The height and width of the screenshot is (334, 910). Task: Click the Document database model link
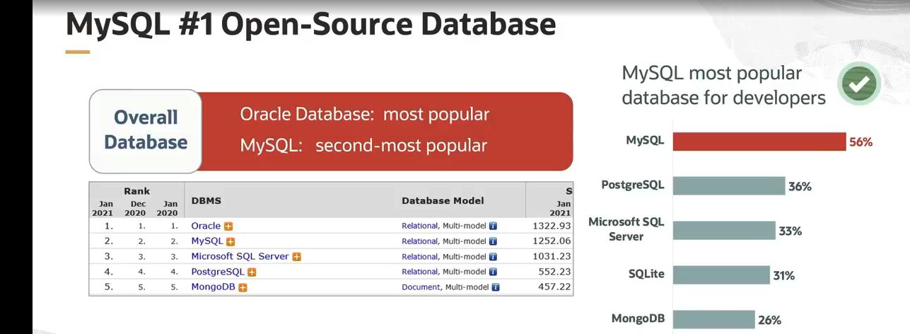pyautogui.click(x=421, y=287)
